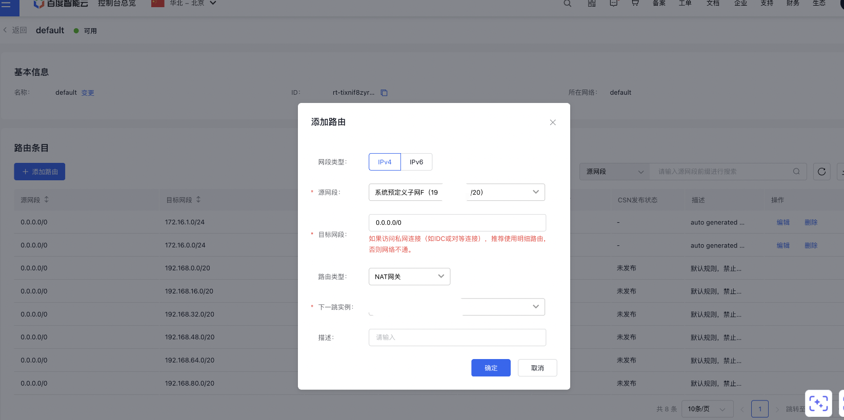Edit the 172.16.1.0/24 route via 编辑
The image size is (844, 420).
(783, 222)
